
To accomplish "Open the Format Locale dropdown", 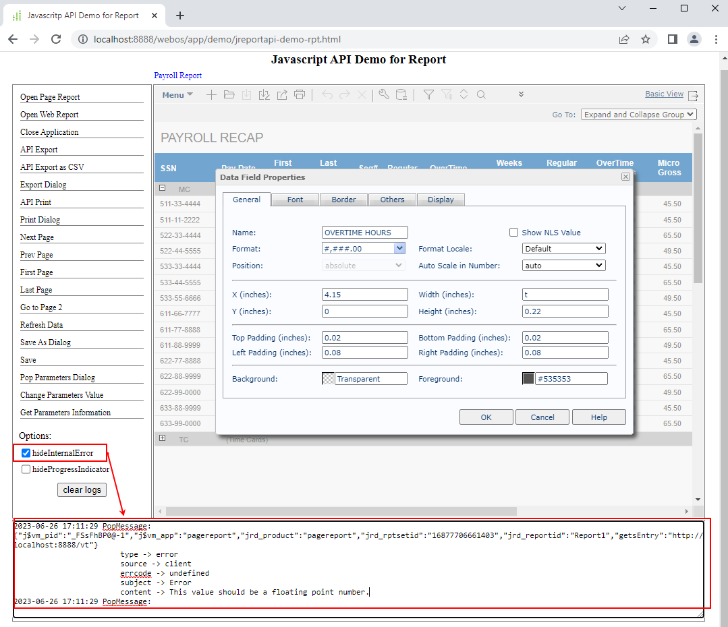I will 564,249.
